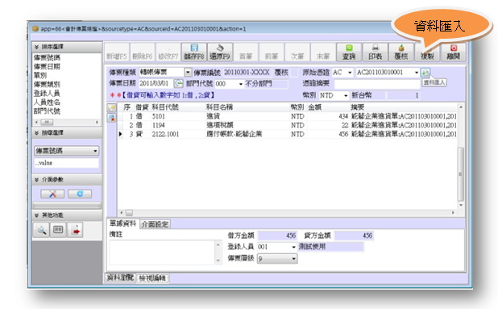
Task: Click the sort list horizontal scrollbar thumb
Action: coord(47,123)
